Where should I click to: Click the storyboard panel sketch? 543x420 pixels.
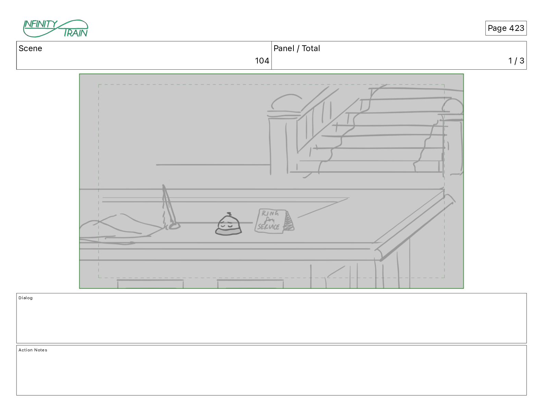(x=271, y=181)
